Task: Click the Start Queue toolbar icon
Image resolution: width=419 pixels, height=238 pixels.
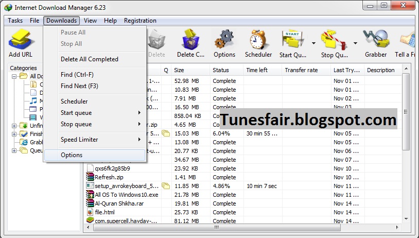Action: tap(292, 40)
